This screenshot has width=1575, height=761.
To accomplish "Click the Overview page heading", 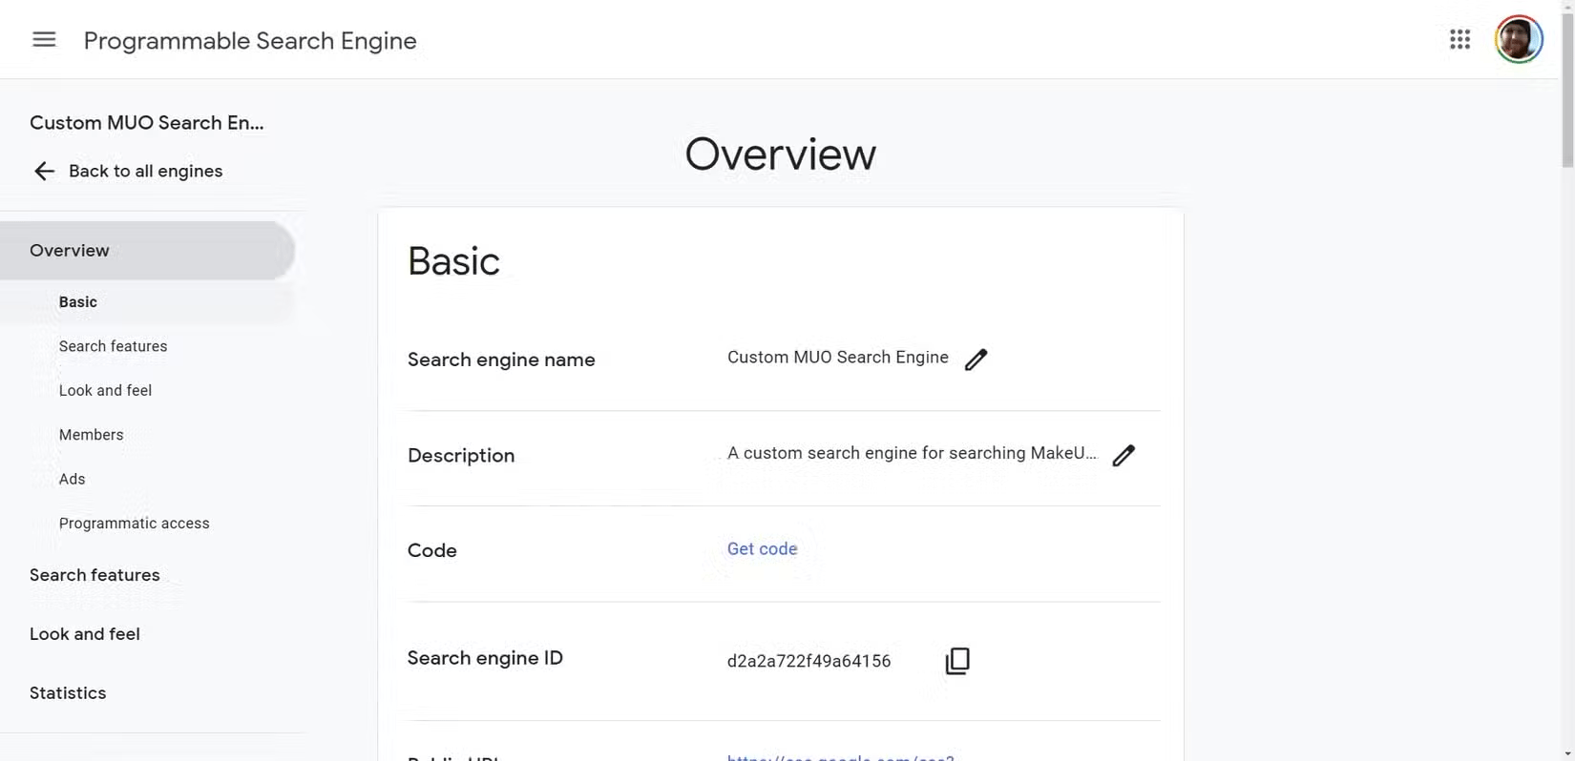I will click(x=780, y=154).
